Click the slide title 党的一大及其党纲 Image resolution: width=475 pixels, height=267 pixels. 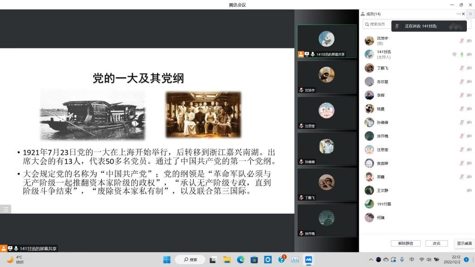[138, 78]
